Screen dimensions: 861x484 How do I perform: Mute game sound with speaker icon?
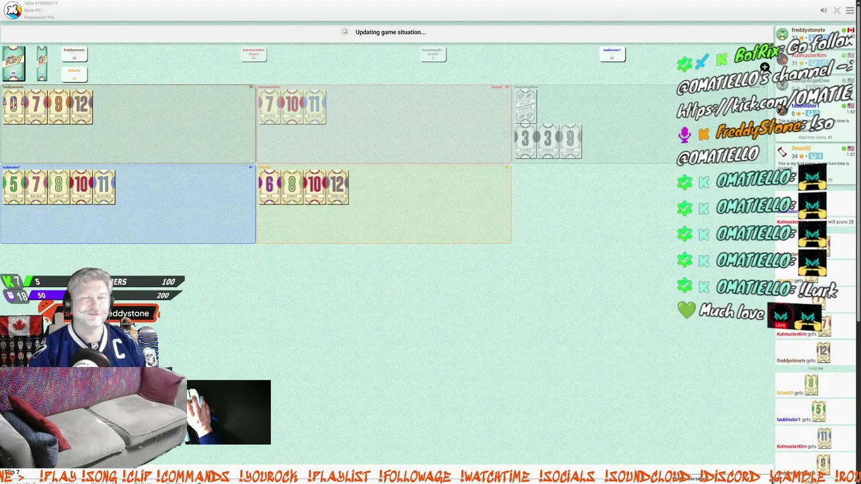pyautogui.click(x=823, y=10)
